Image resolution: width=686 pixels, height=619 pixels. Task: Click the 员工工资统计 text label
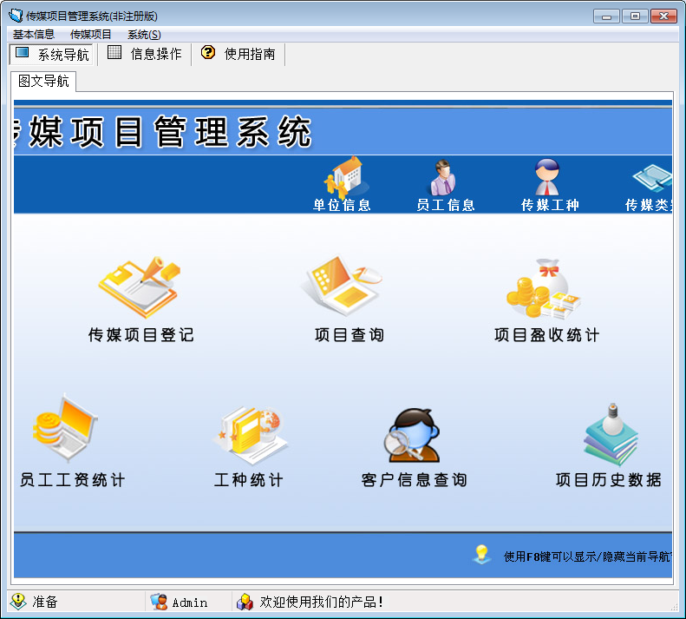click(72, 480)
